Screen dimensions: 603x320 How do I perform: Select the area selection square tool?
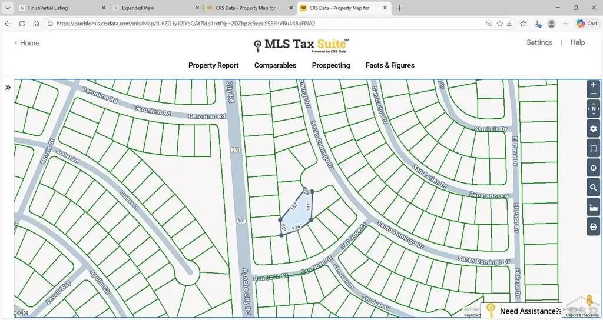tap(593, 149)
